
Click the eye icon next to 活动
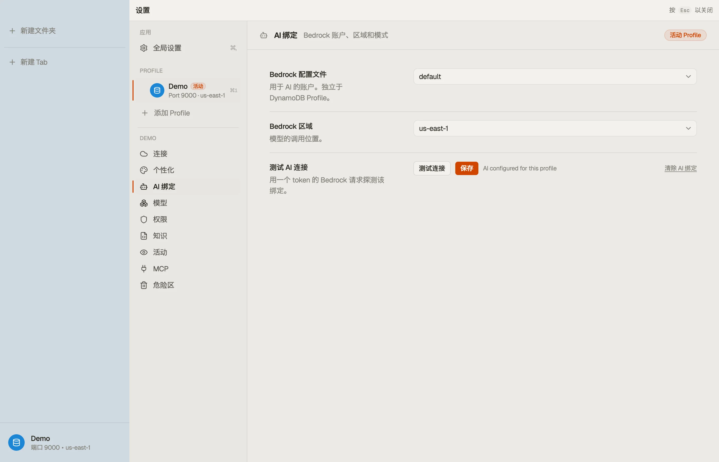pyautogui.click(x=144, y=252)
